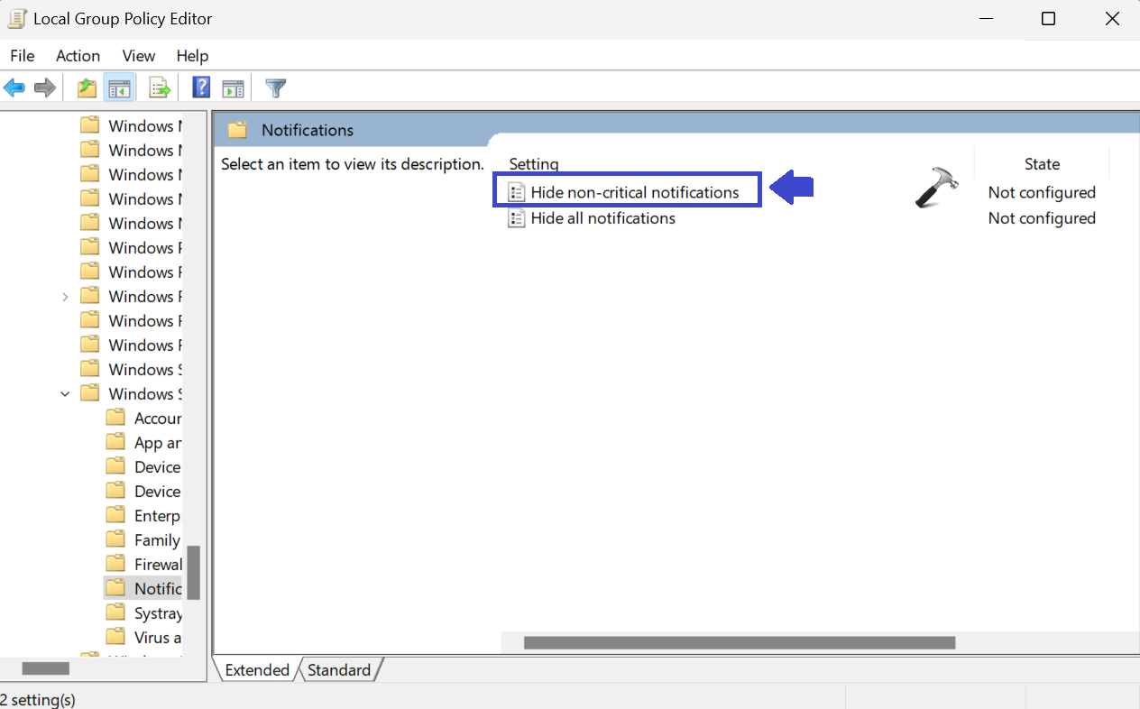Select the App ar tree folder
This screenshot has width=1140, height=709.
pyautogui.click(x=158, y=443)
